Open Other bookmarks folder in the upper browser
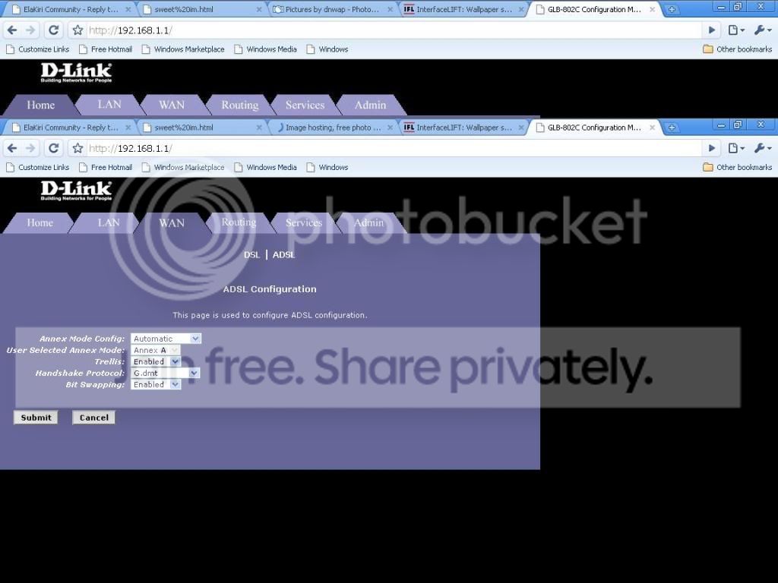 click(x=737, y=49)
